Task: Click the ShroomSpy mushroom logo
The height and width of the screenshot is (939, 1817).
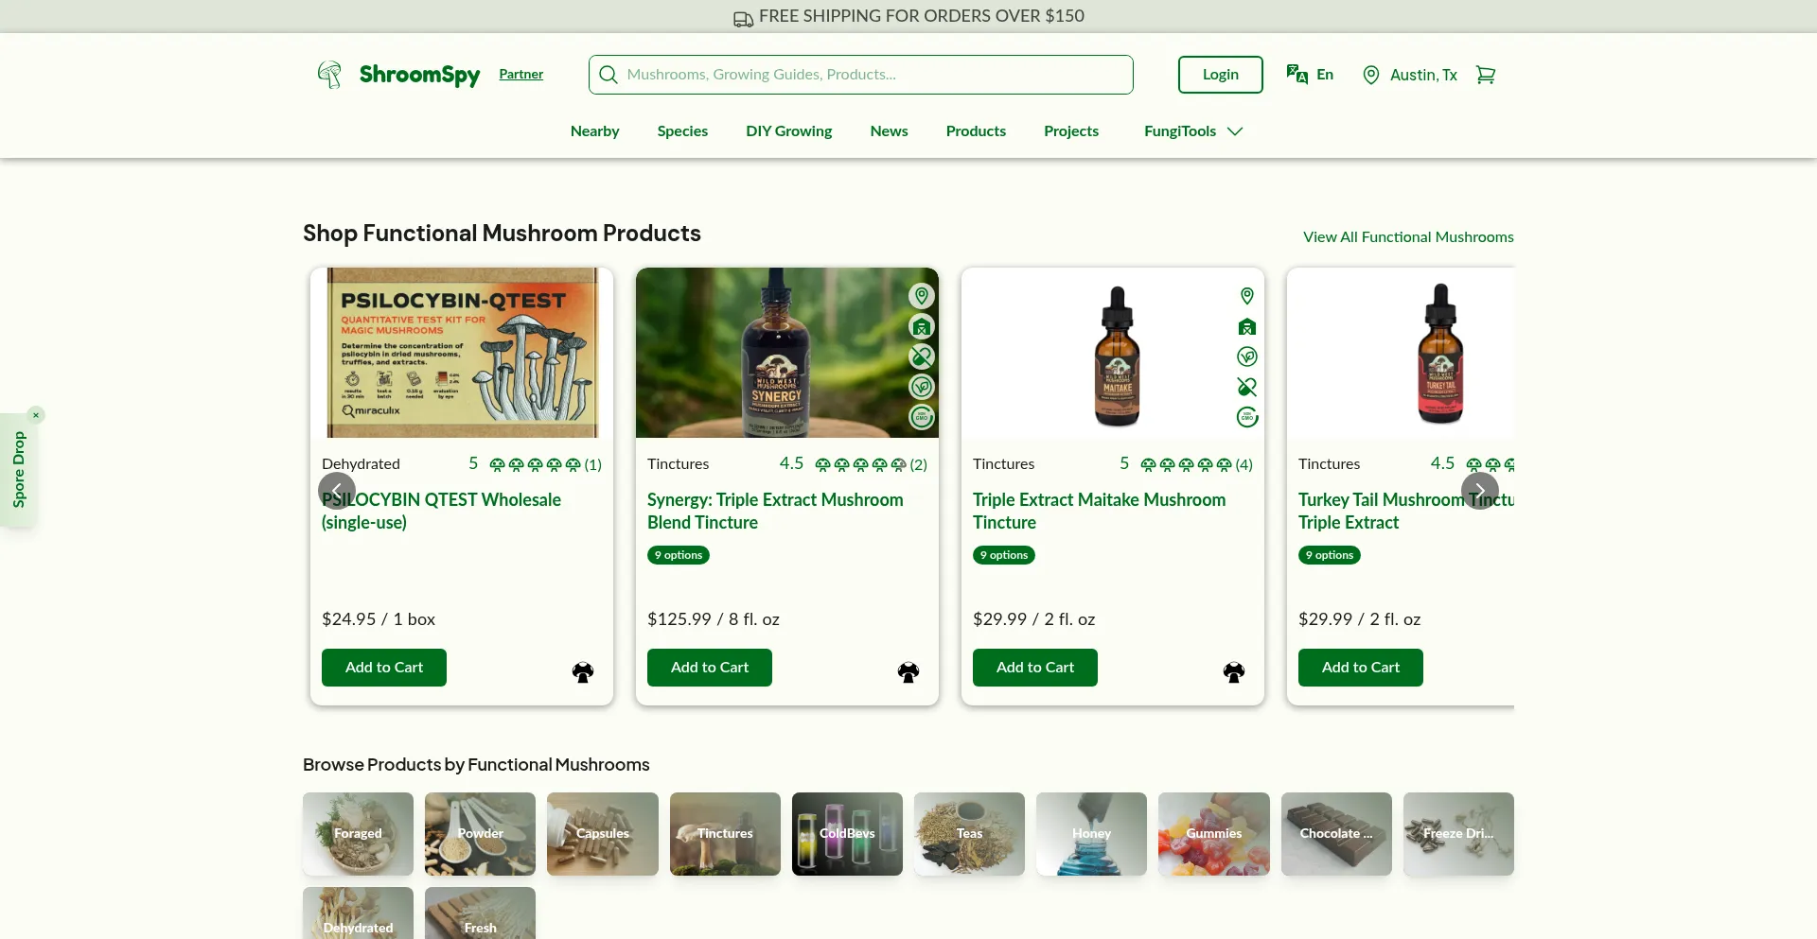Action: click(329, 75)
